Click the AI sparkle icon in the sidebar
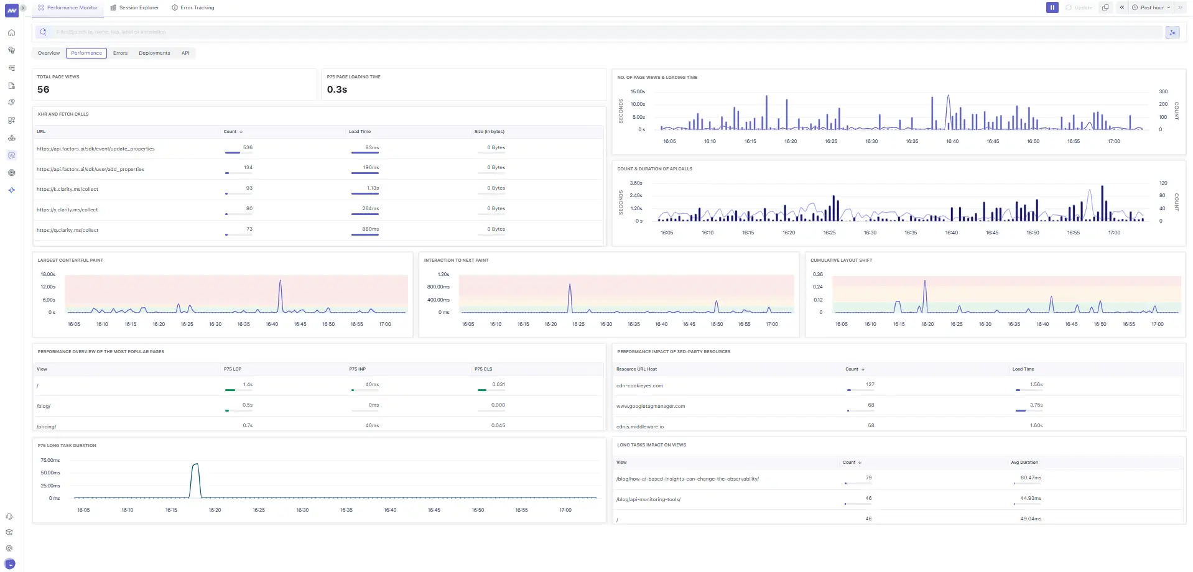This screenshot has width=1193, height=572. point(11,190)
